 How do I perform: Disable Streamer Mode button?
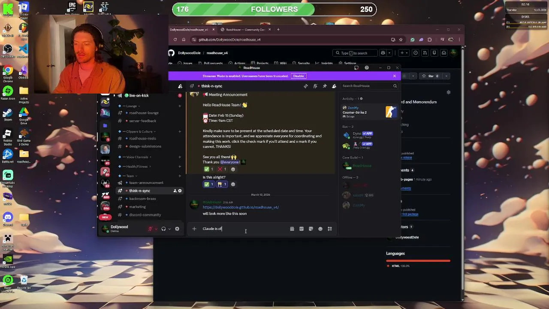[299, 76]
